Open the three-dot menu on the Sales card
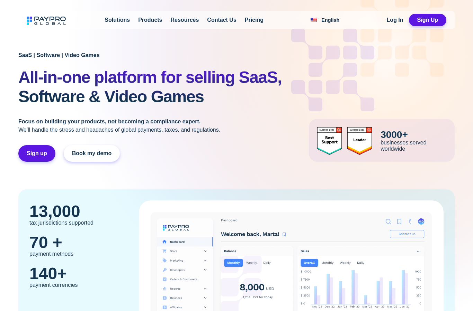The image size is (473, 311). (x=419, y=251)
